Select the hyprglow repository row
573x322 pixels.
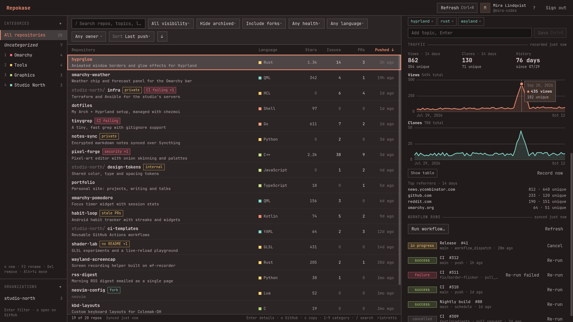pos(234,63)
